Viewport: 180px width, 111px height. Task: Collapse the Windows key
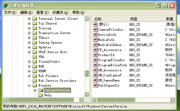coord(29,86)
